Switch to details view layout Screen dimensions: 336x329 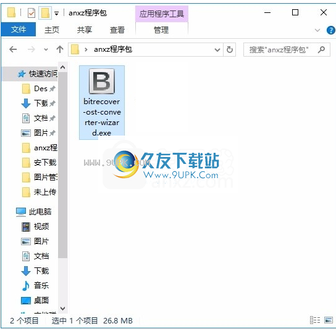point(315,320)
